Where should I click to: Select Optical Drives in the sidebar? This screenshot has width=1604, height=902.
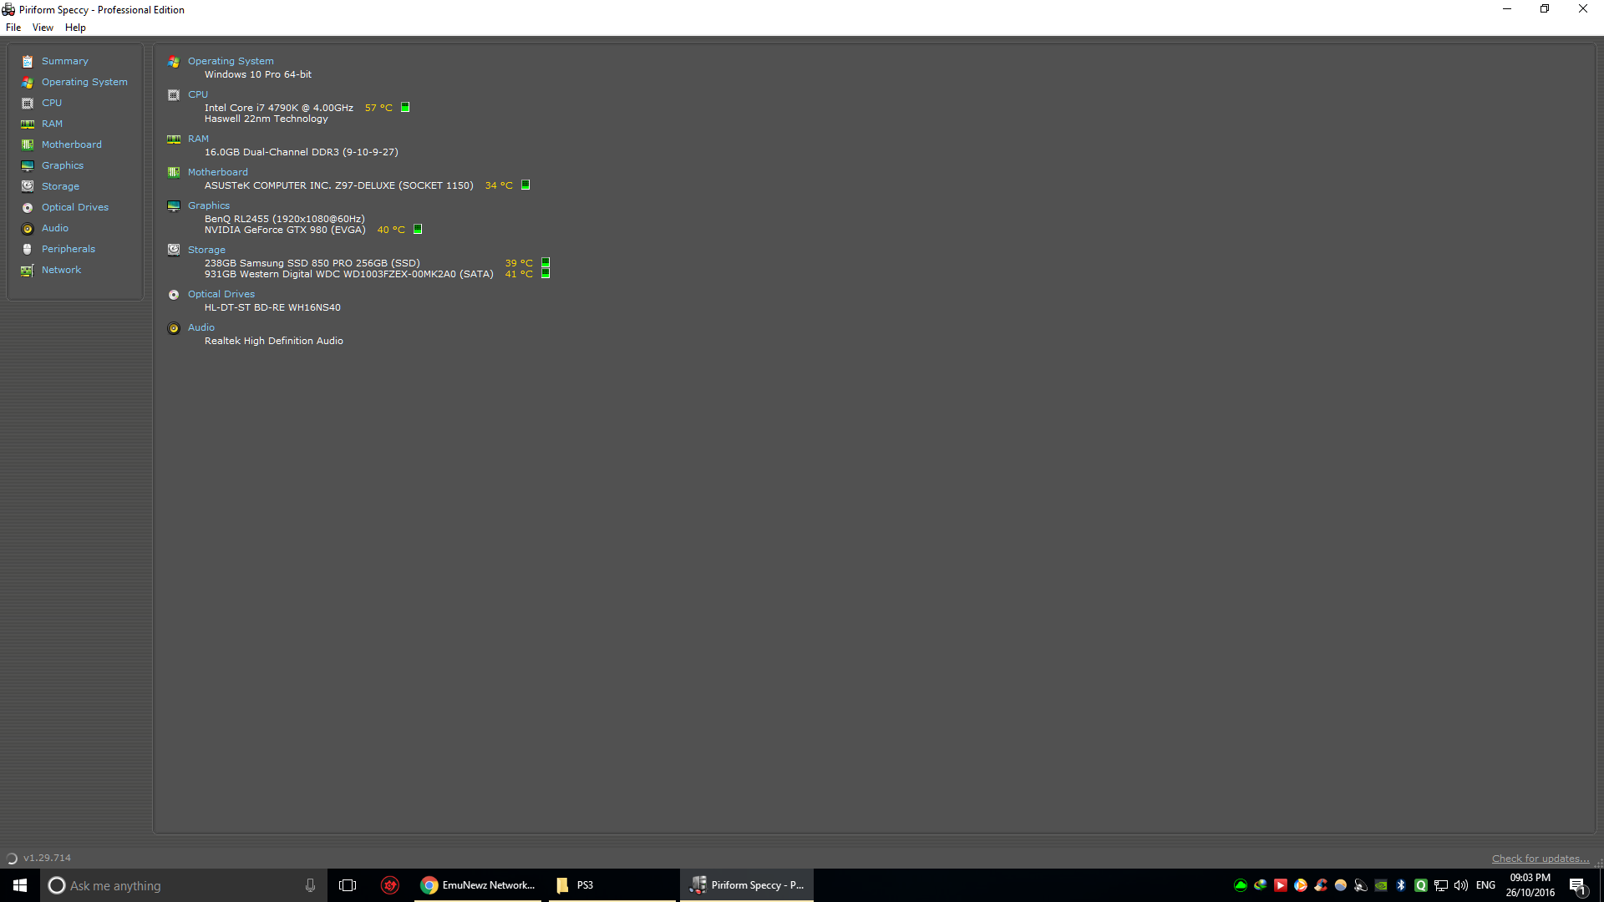click(x=75, y=208)
